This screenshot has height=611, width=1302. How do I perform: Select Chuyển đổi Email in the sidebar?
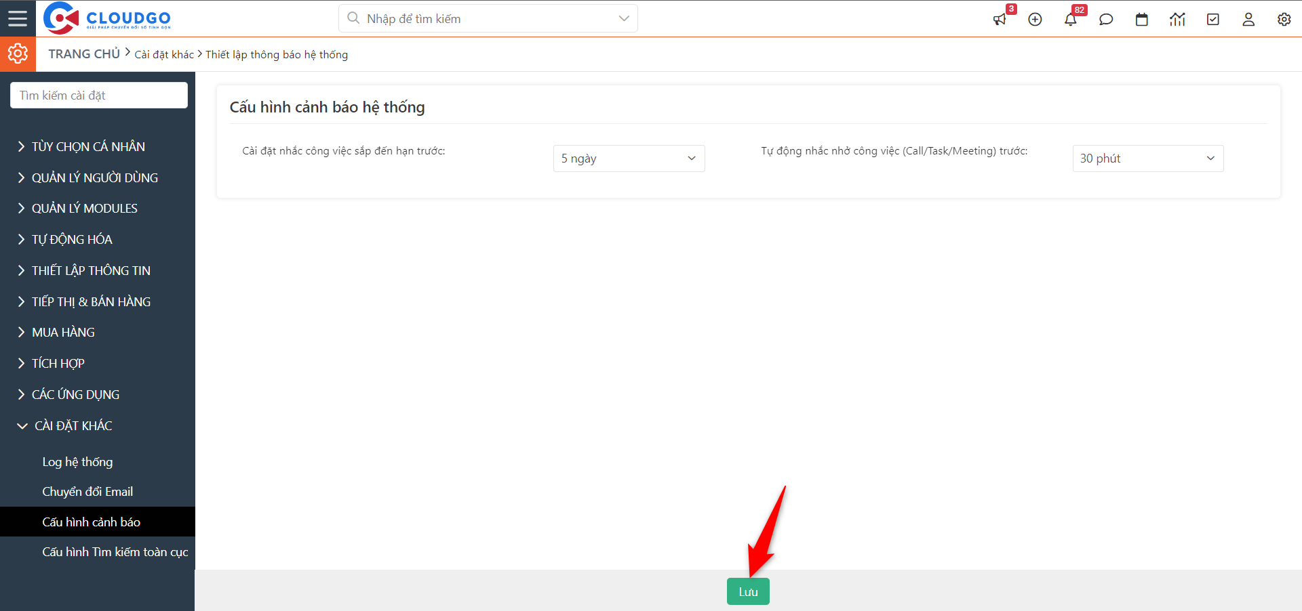click(87, 491)
